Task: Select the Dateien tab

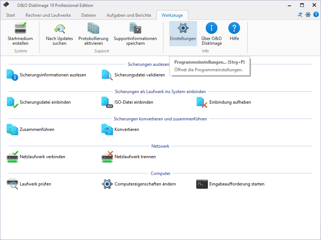Action: [88, 15]
